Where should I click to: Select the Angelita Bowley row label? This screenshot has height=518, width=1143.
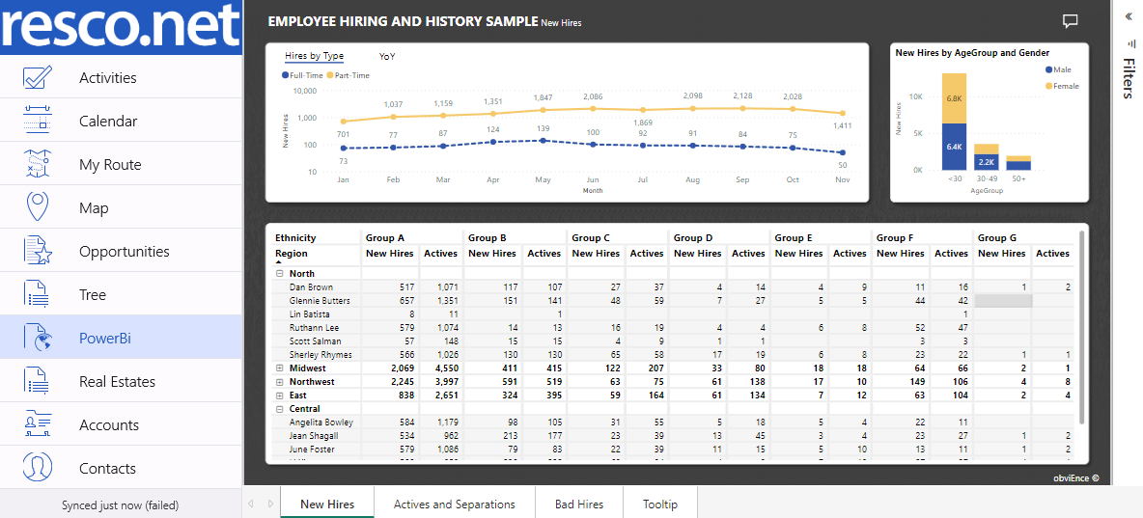321,422
